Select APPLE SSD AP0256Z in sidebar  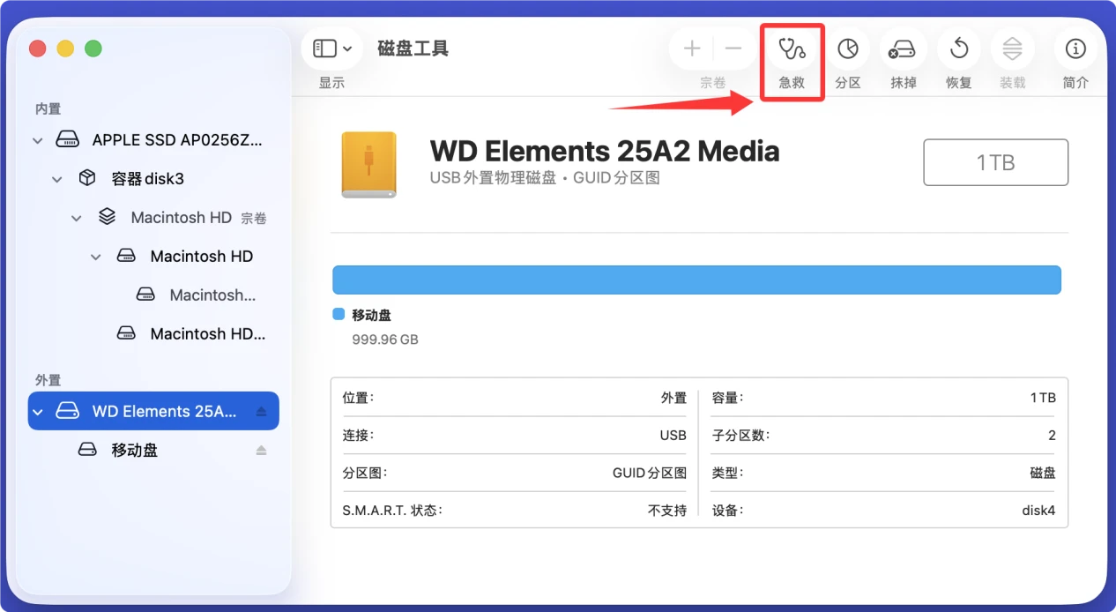pyautogui.click(x=153, y=139)
